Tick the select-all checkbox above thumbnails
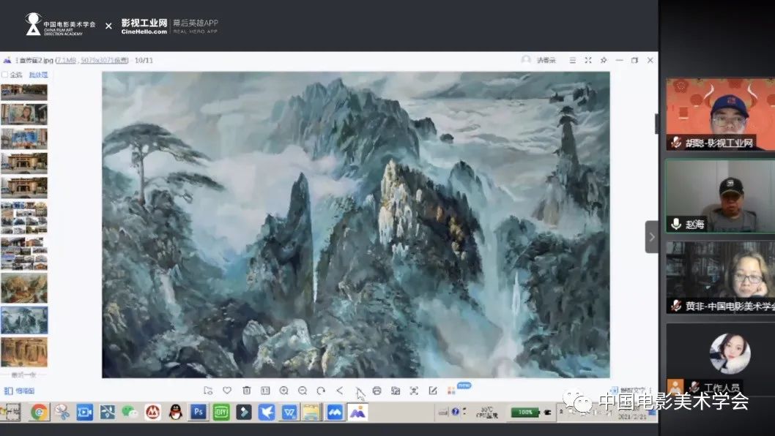The image size is (775, 436). coord(5,75)
